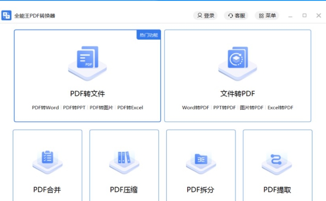Choose PPT转PDF conversion link
The image size is (326, 201).
pyautogui.click(x=225, y=107)
